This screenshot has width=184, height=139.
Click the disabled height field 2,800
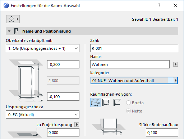pos(63,81)
